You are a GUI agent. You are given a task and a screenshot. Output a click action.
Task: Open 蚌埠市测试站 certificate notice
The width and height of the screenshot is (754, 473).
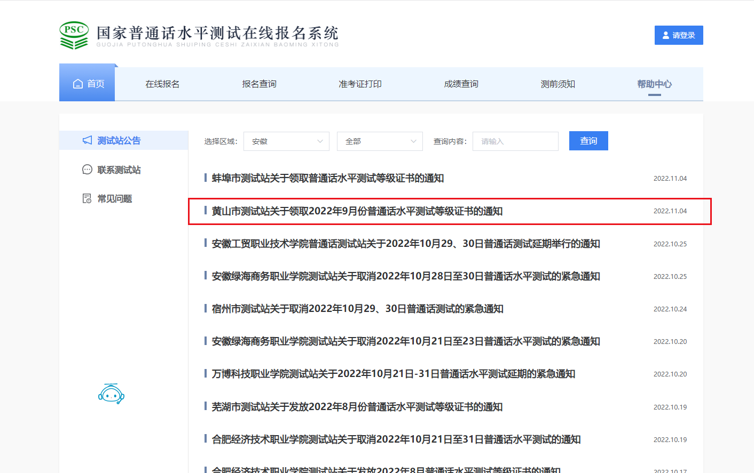[x=327, y=178]
